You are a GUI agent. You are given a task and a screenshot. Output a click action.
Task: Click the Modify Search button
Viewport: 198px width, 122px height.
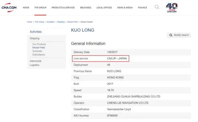pos(179,35)
